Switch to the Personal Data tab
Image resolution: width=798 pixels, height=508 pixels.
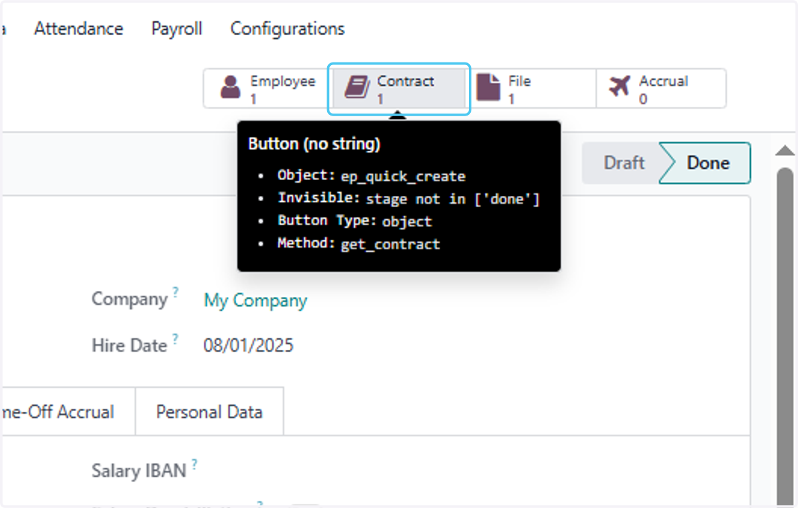[209, 412]
